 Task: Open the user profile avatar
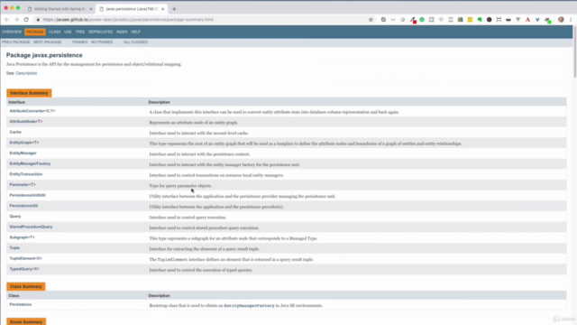pos(561,20)
